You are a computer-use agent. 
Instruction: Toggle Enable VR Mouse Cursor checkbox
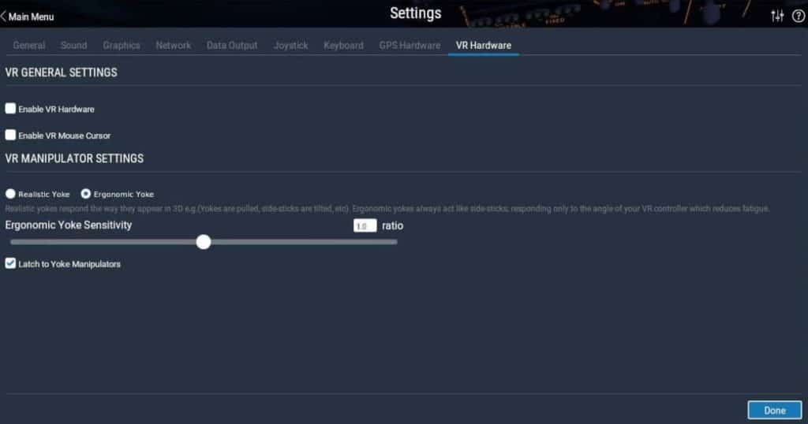(10, 135)
